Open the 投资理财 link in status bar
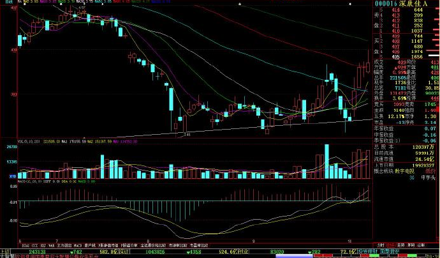 [x=367, y=252]
